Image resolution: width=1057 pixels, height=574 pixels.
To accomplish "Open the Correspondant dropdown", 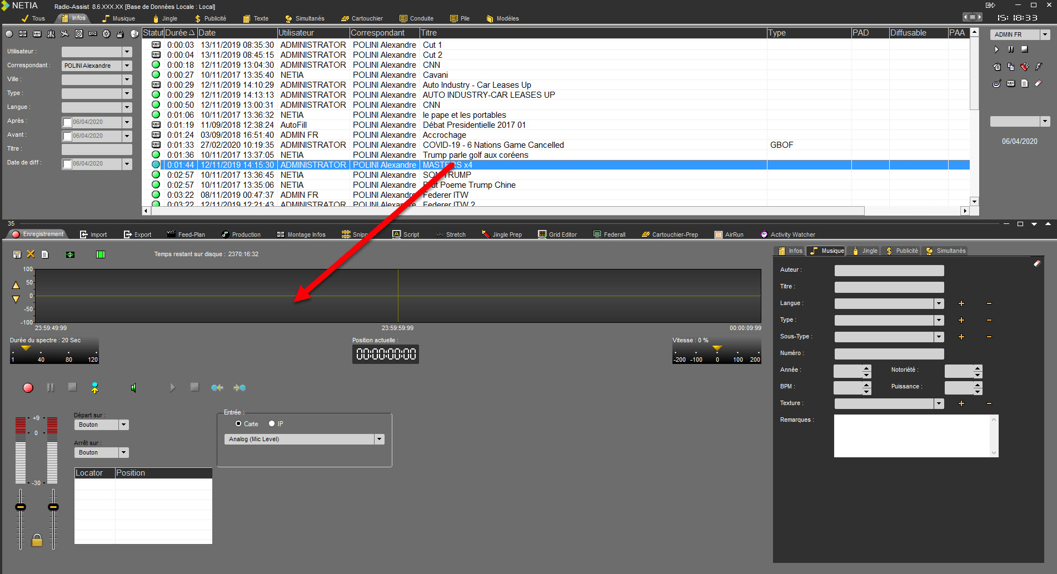I will click(127, 66).
